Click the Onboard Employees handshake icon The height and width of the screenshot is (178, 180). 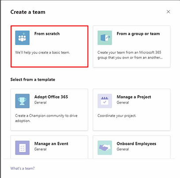[105, 148]
